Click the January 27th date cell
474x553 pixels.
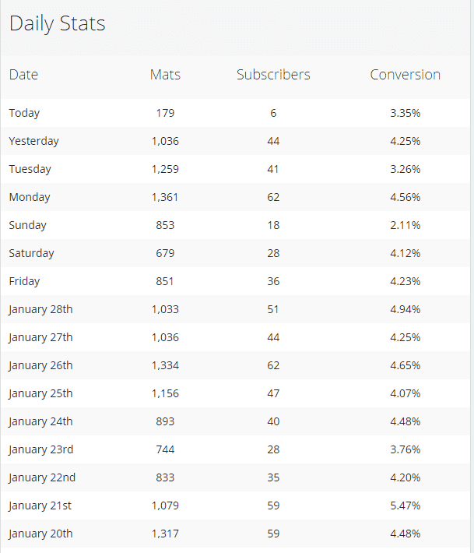(40, 337)
